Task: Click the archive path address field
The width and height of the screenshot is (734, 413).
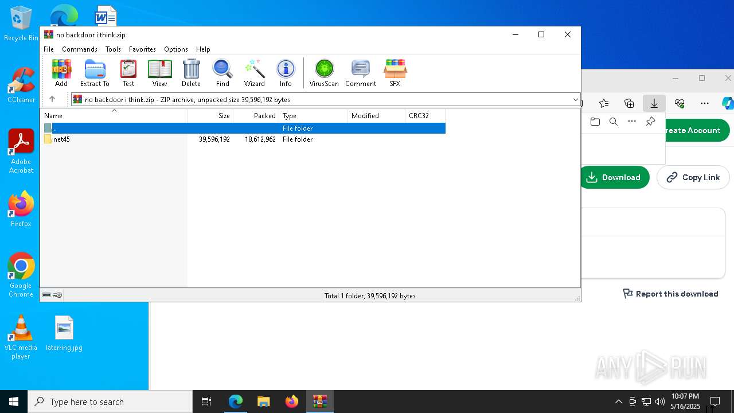Action: pos(325,100)
